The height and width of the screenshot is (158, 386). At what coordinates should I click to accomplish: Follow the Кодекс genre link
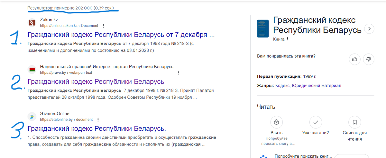point(282,86)
